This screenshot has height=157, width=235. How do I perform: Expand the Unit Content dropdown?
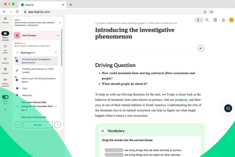(58, 36)
